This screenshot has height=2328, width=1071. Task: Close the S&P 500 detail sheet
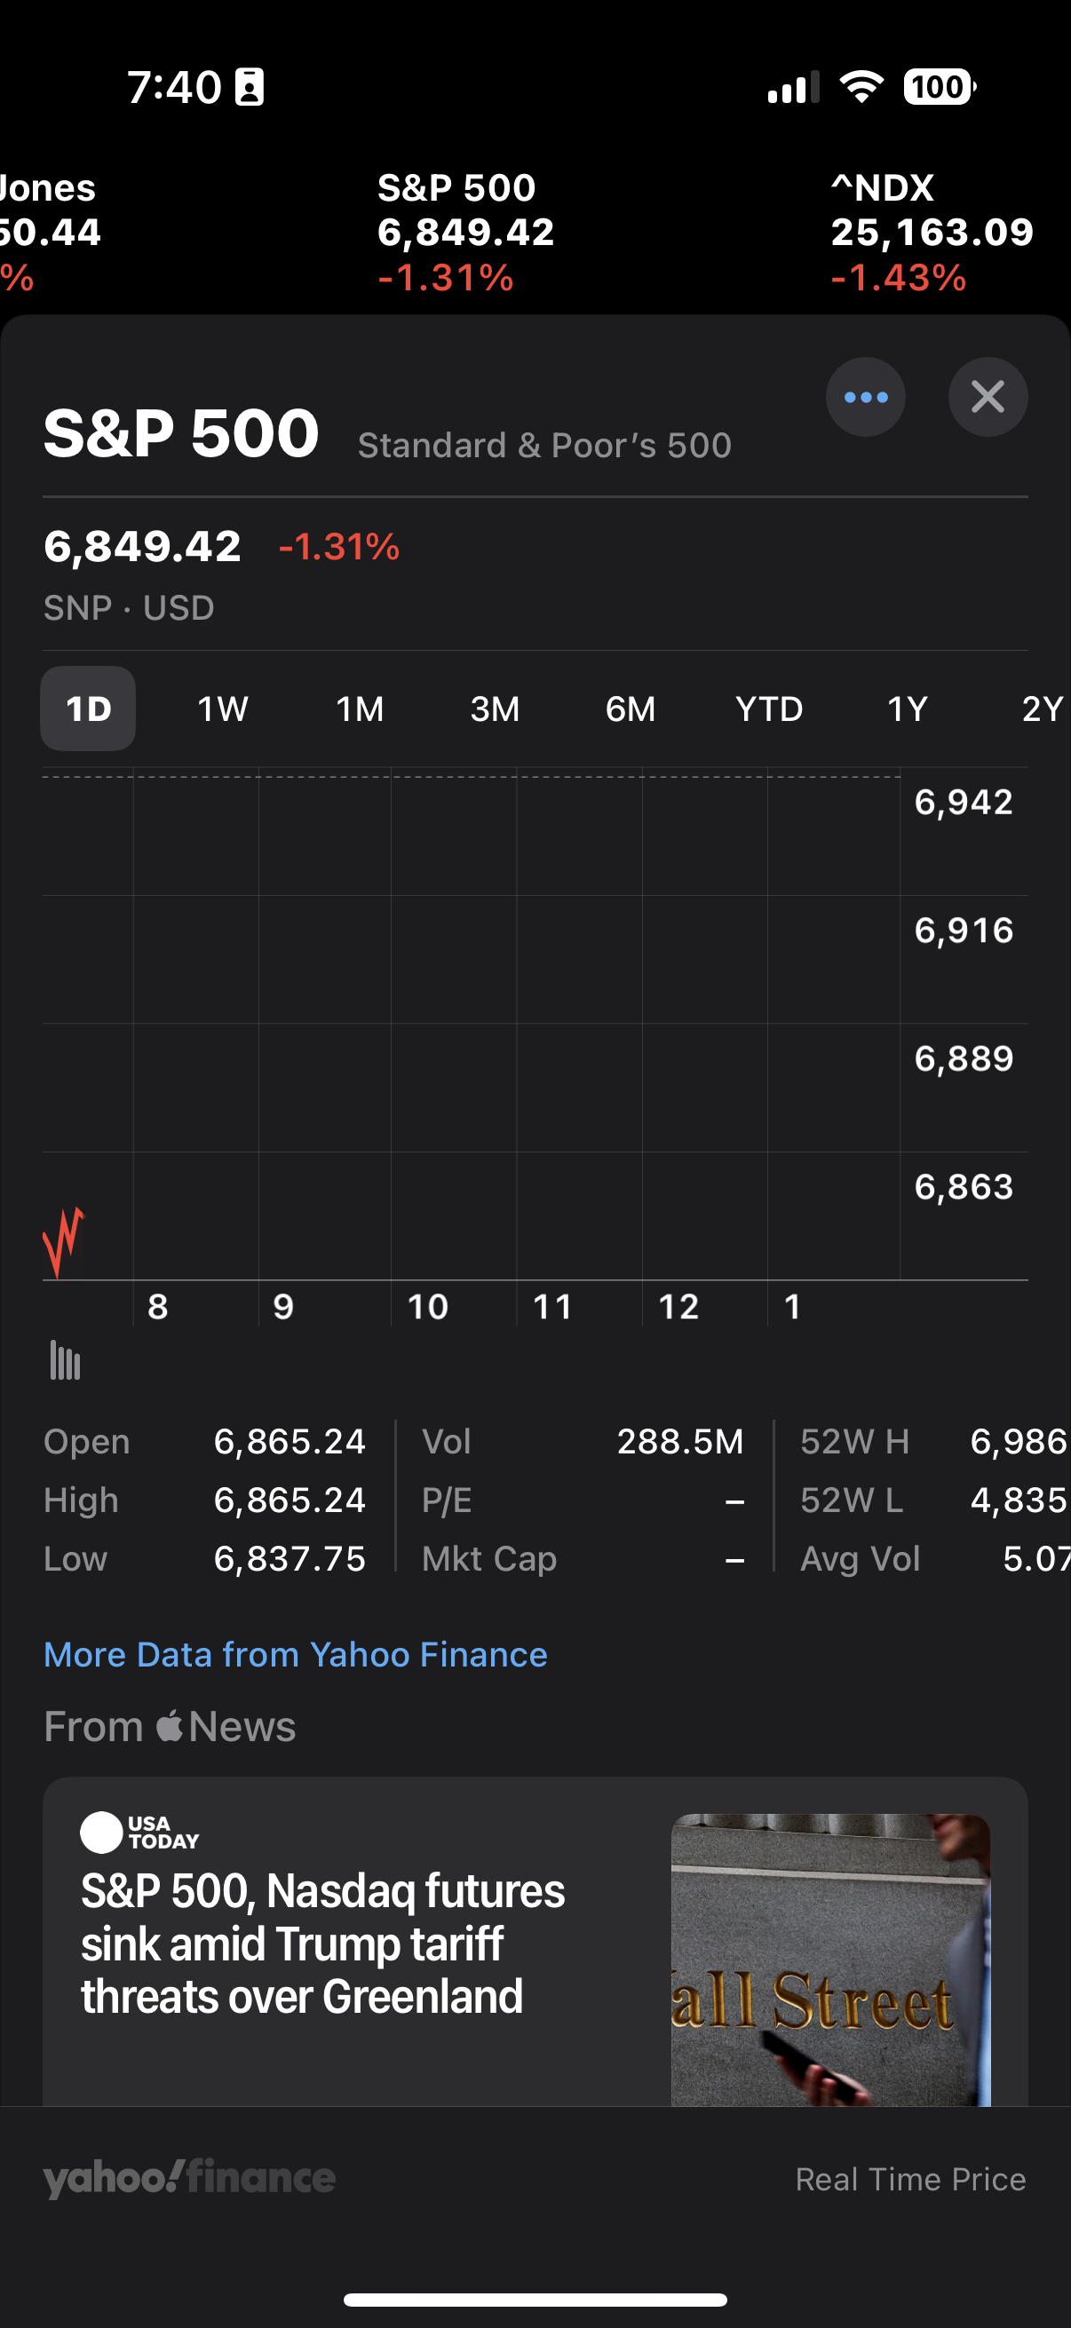point(987,397)
